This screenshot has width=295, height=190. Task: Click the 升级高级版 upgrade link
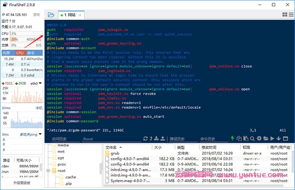coord(22,183)
